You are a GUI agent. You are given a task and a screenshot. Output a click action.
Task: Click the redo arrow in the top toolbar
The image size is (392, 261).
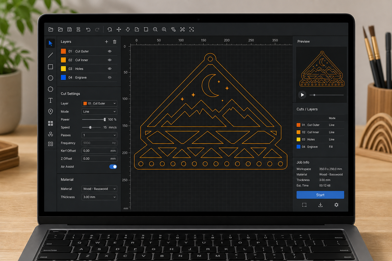pos(97,29)
